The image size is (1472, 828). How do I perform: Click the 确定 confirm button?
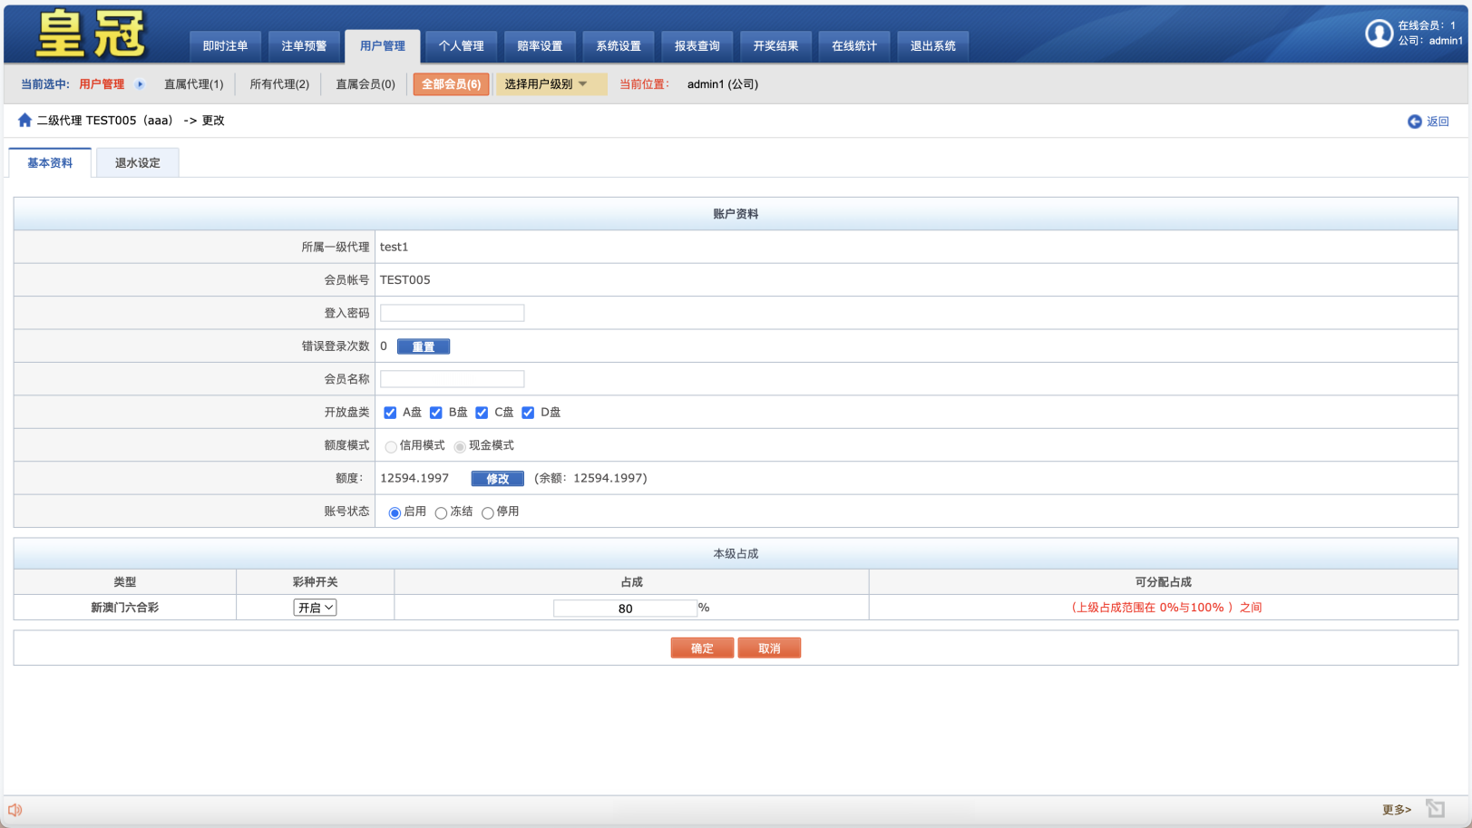tap(702, 647)
